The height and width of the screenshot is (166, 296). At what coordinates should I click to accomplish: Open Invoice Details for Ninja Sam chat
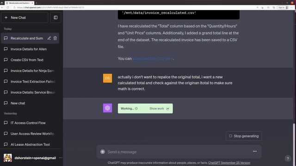point(30,71)
